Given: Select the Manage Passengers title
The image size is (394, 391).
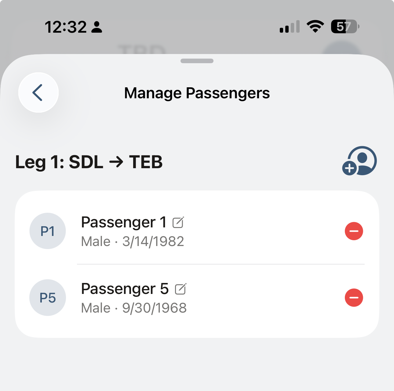Looking at the screenshot, I should click(x=197, y=93).
